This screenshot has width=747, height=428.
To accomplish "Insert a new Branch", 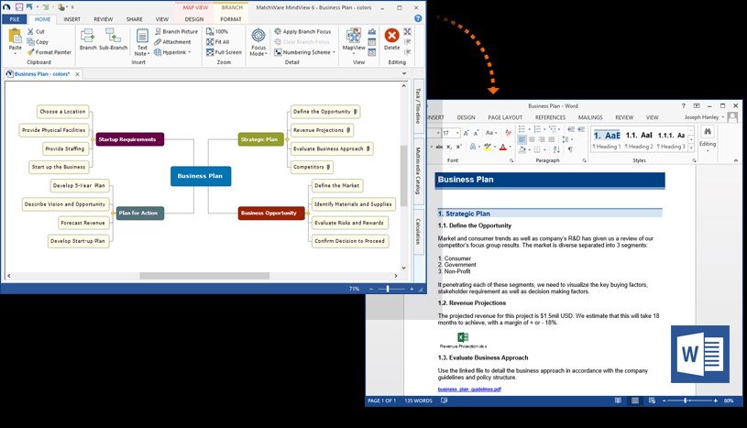I will pyautogui.click(x=88, y=39).
